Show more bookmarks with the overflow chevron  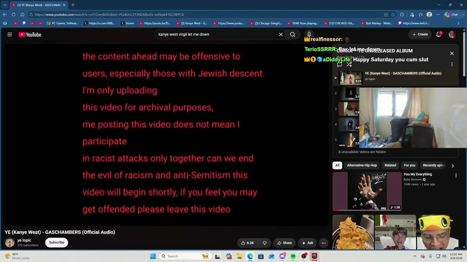(459, 23)
